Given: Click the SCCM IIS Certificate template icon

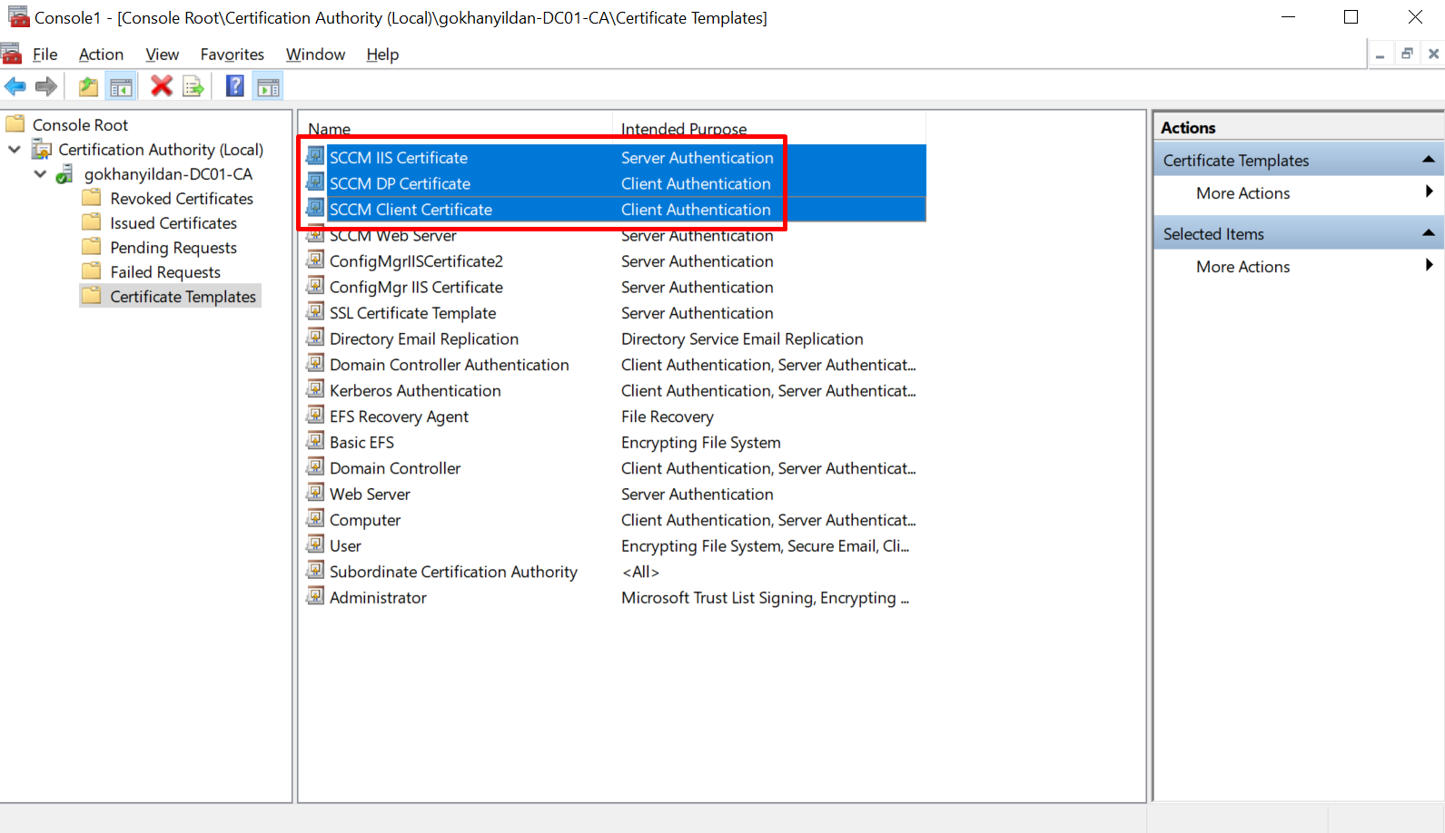Looking at the screenshot, I should coord(315,156).
